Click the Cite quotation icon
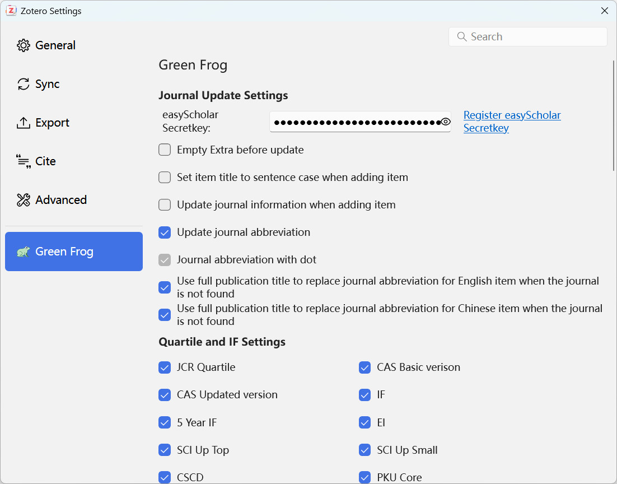 coord(23,161)
